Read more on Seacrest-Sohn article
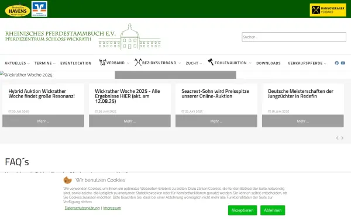The image size is (351, 219). pos(216,121)
